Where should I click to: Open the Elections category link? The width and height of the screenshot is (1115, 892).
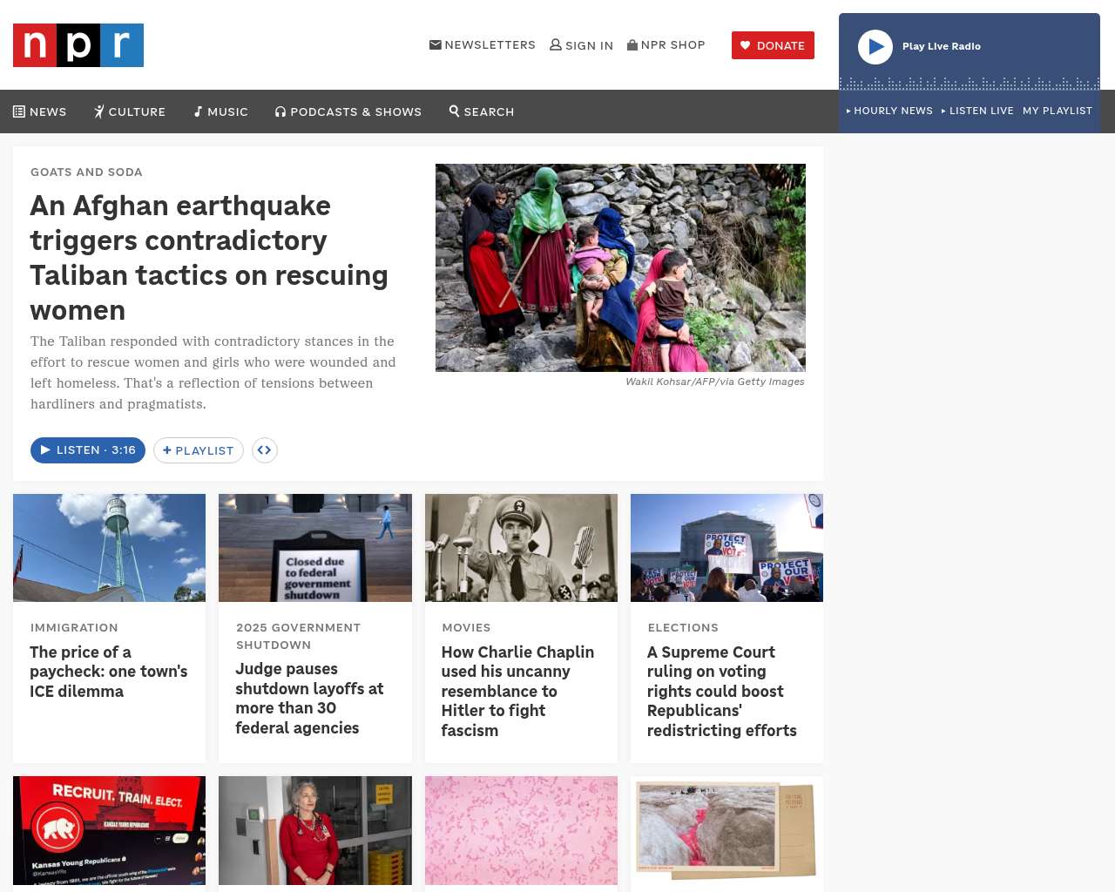point(683,627)
